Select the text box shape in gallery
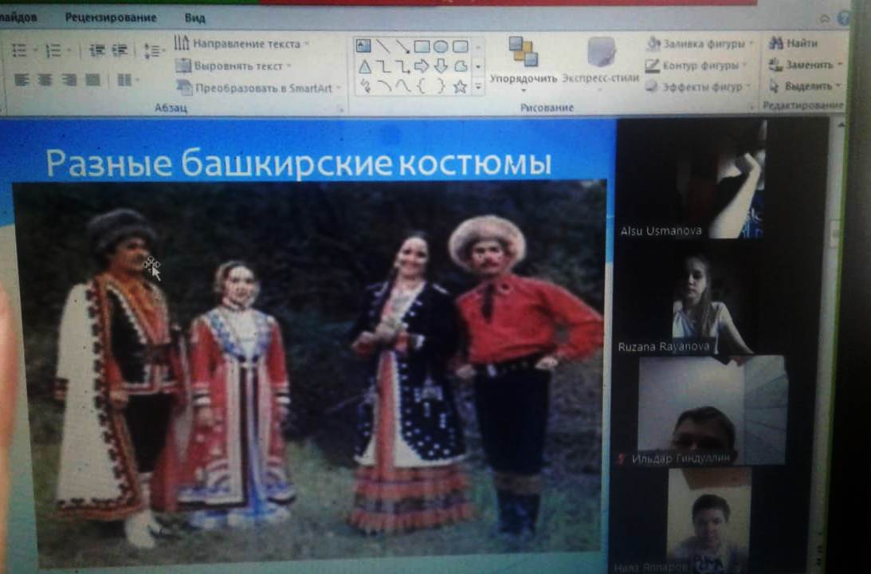This screenshot has width=871, height=574. tap(363, 46)
